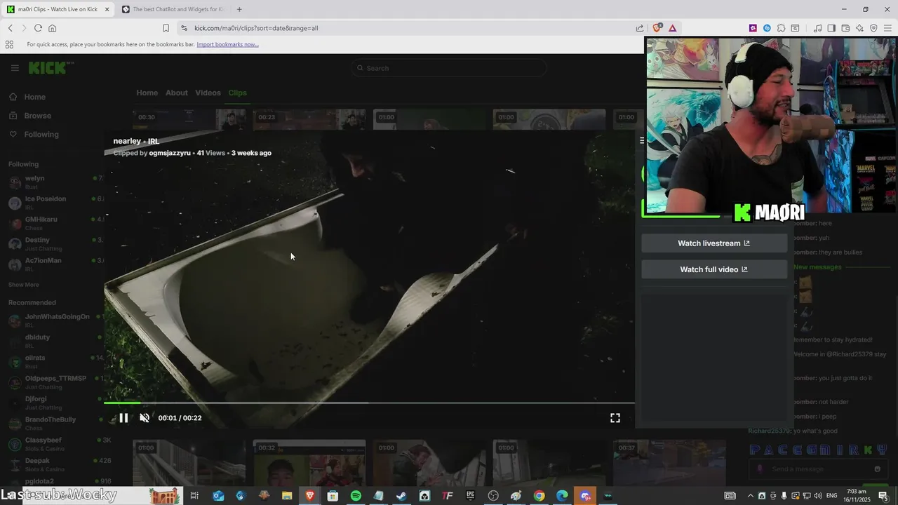Open a new browser tab
This screenshot has width=898, height=505.
point(239,9)
